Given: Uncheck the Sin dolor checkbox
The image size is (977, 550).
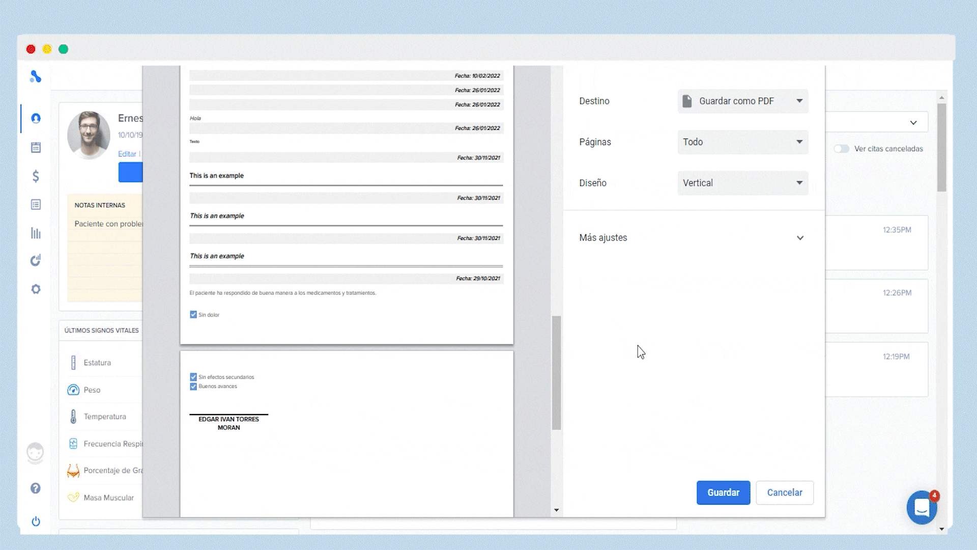Looking at the screenshot, I should point(193,315).
